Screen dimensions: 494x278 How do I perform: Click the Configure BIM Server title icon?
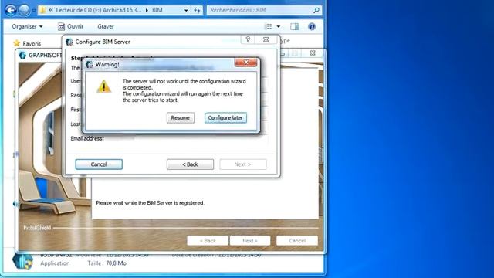click(x=69, y=42)
